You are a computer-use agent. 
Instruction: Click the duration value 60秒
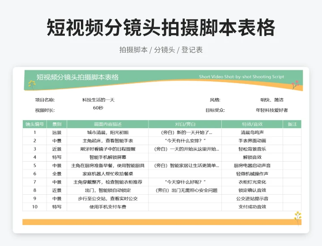(98, 108)
